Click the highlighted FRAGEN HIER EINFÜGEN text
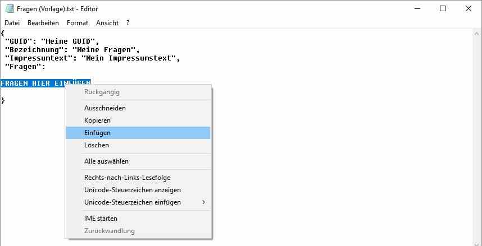This screenshot has height=246, width=482. [x=46, y=83]
